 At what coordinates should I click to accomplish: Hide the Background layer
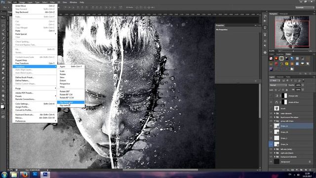271,162
